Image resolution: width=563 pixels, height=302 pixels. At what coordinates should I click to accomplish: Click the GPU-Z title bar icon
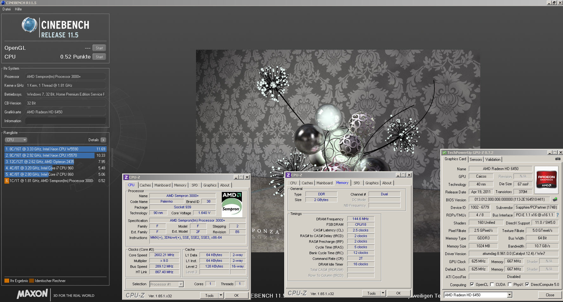coord(444,153)
